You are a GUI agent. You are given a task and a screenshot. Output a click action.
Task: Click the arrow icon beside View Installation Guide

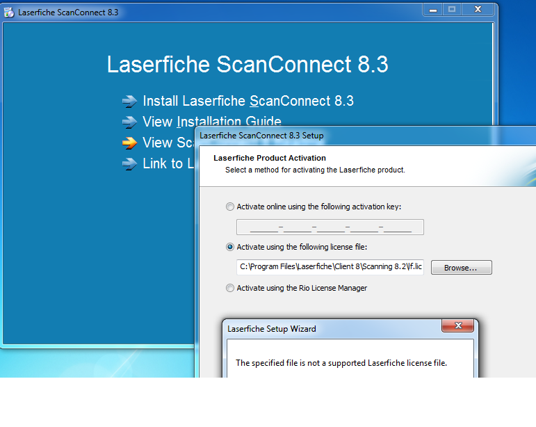click(129, 122)
